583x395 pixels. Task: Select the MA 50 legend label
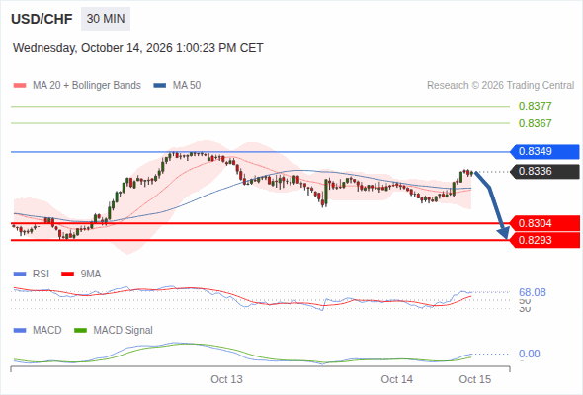187,86
